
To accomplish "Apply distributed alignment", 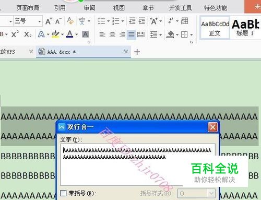I will click(140, 34).
